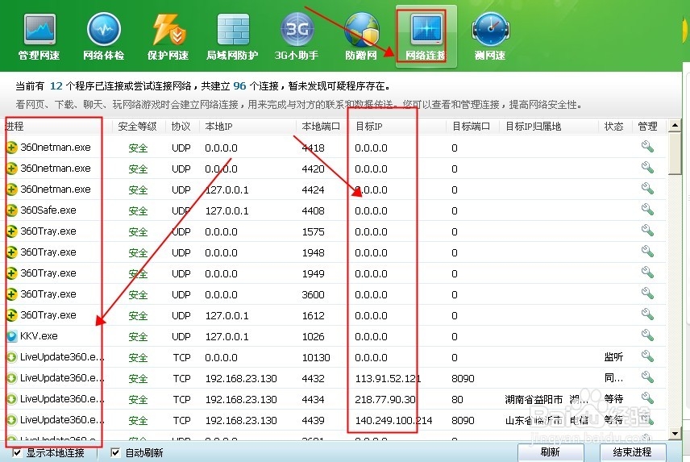Screen dimensions: 690x462
Task: Click the LiveUpdate360 icon on port 10130 row
Action: point(12,357)
